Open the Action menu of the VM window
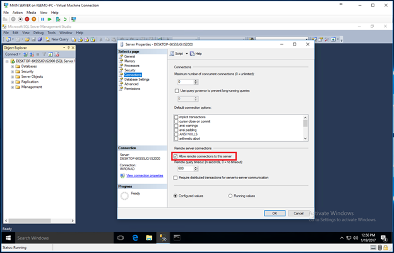394x253 pixels. coord(18,13)
